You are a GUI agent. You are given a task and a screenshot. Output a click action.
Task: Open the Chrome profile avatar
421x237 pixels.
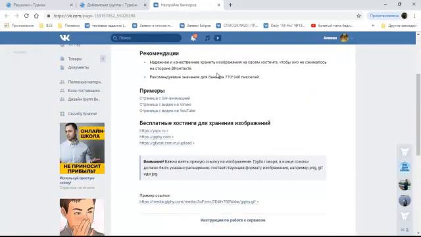coord(405,16)
